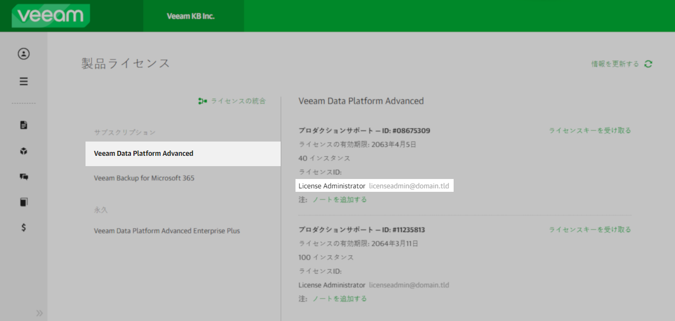Open the user profile icon in sidebar
Image resolution: width=675 pixels, height=321 pixels.
pyautogui.click(x=24, y=54)
